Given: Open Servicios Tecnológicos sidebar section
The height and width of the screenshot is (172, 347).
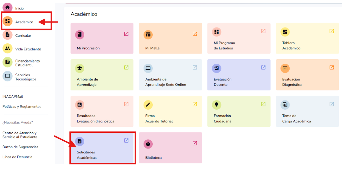Looking at the screenshot, I should click(26, 77).
